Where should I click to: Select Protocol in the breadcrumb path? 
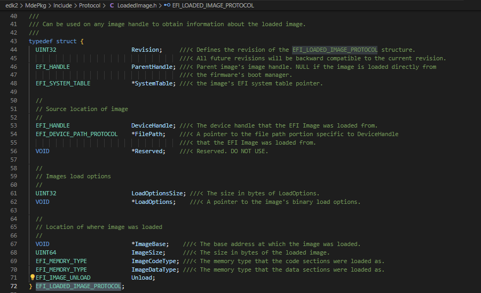click(90, 5)
